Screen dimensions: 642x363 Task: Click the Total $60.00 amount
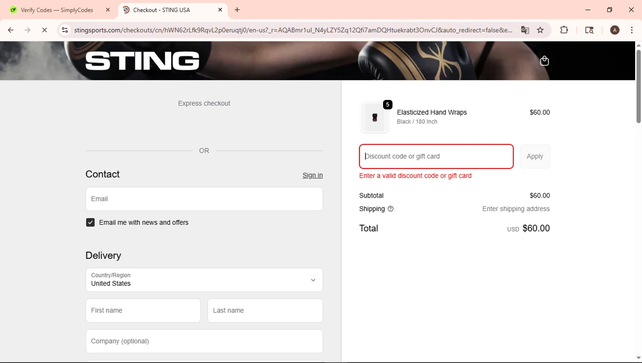coord(536,228)
